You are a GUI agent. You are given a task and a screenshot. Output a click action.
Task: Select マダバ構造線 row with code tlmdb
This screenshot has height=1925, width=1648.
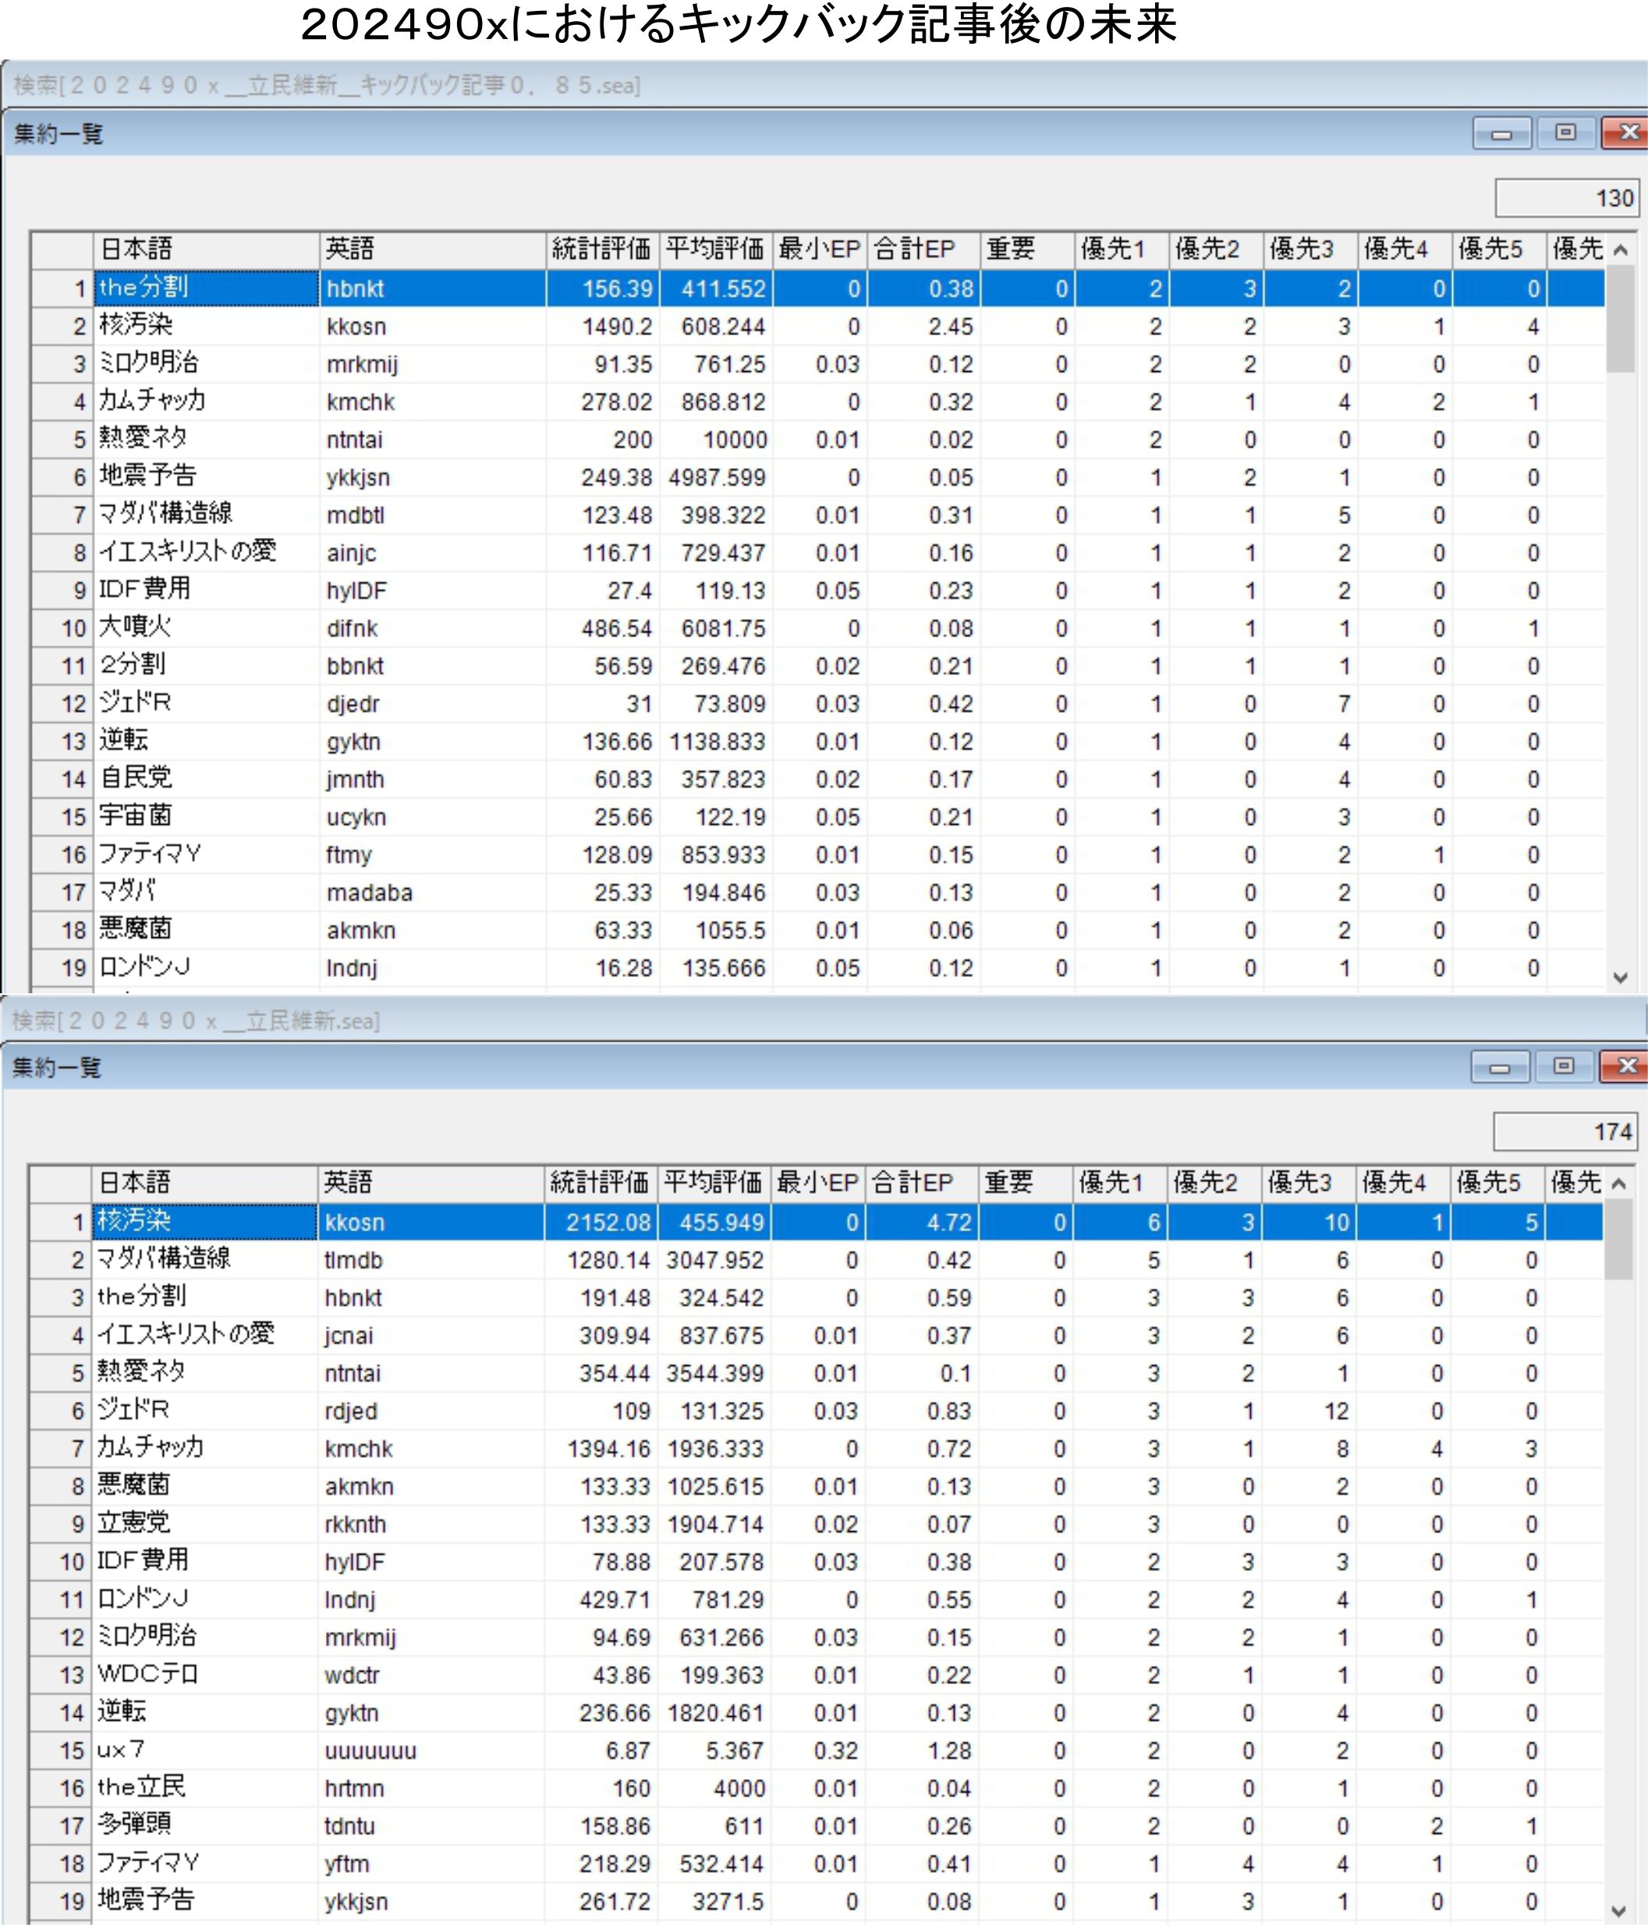tap(816, 1260)
